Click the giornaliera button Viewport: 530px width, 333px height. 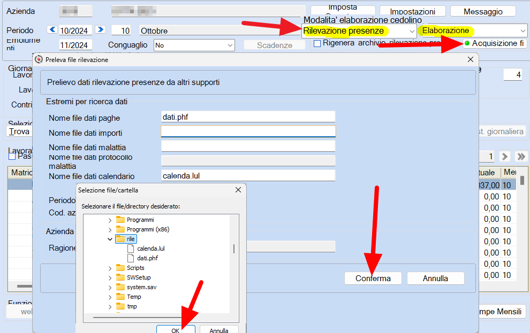point(501,131)
